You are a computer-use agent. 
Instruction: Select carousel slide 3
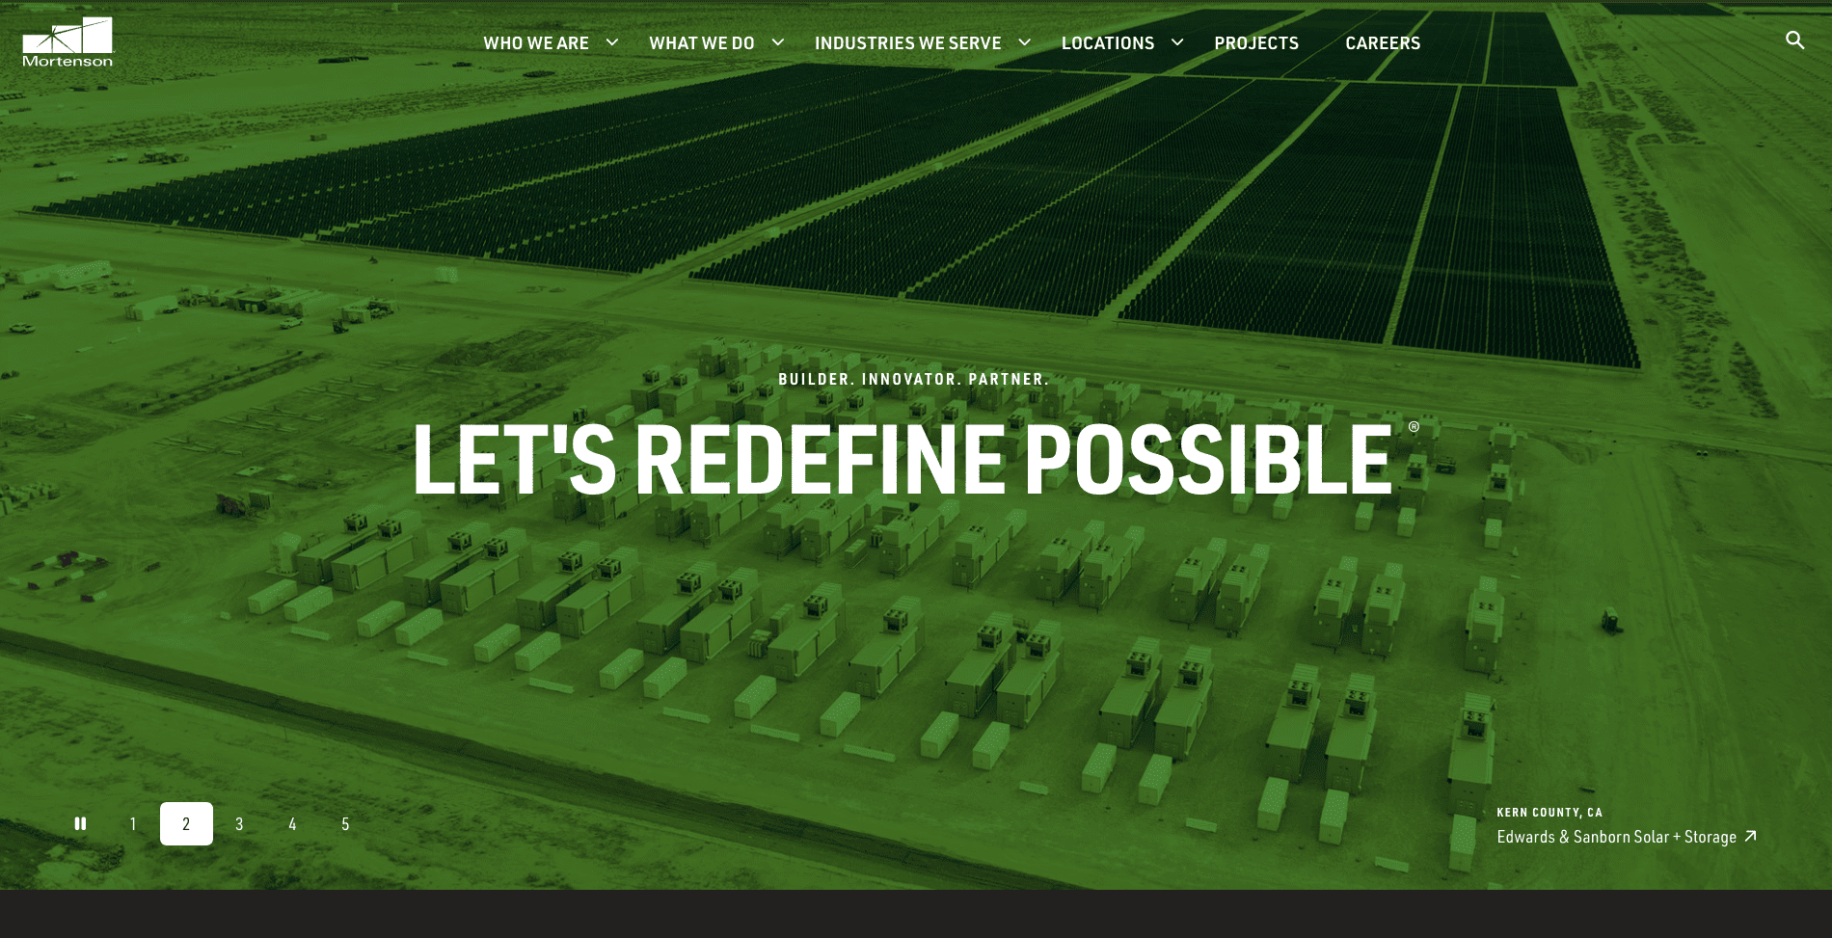(x=239, y=823)
